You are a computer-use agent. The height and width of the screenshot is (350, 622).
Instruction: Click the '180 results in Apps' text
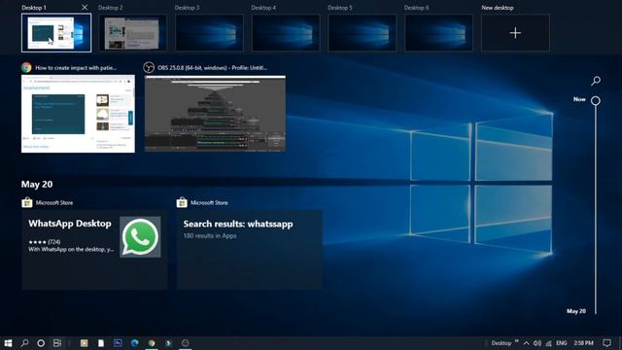pyautogui.click(x=210, y=235)
